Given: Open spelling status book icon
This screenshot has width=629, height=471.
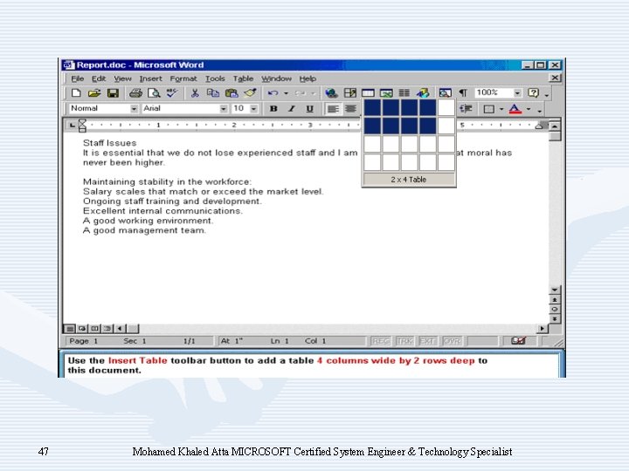Looking at the screenshot, I should [x=518, y=341].
